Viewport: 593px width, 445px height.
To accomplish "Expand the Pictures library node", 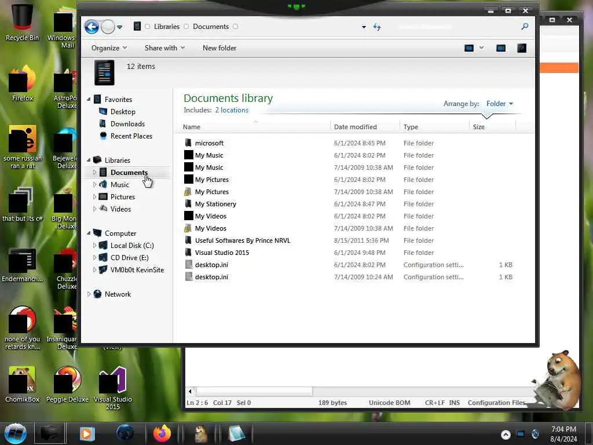I will point(94,197).
